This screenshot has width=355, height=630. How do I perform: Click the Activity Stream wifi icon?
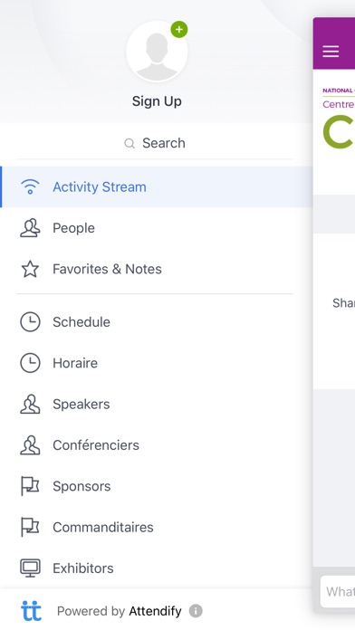pyautogui.click(x=30, y=186)
